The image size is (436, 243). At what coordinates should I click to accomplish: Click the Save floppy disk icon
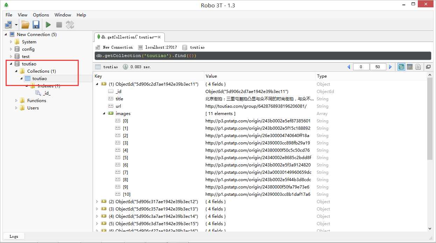click(36, 24)
